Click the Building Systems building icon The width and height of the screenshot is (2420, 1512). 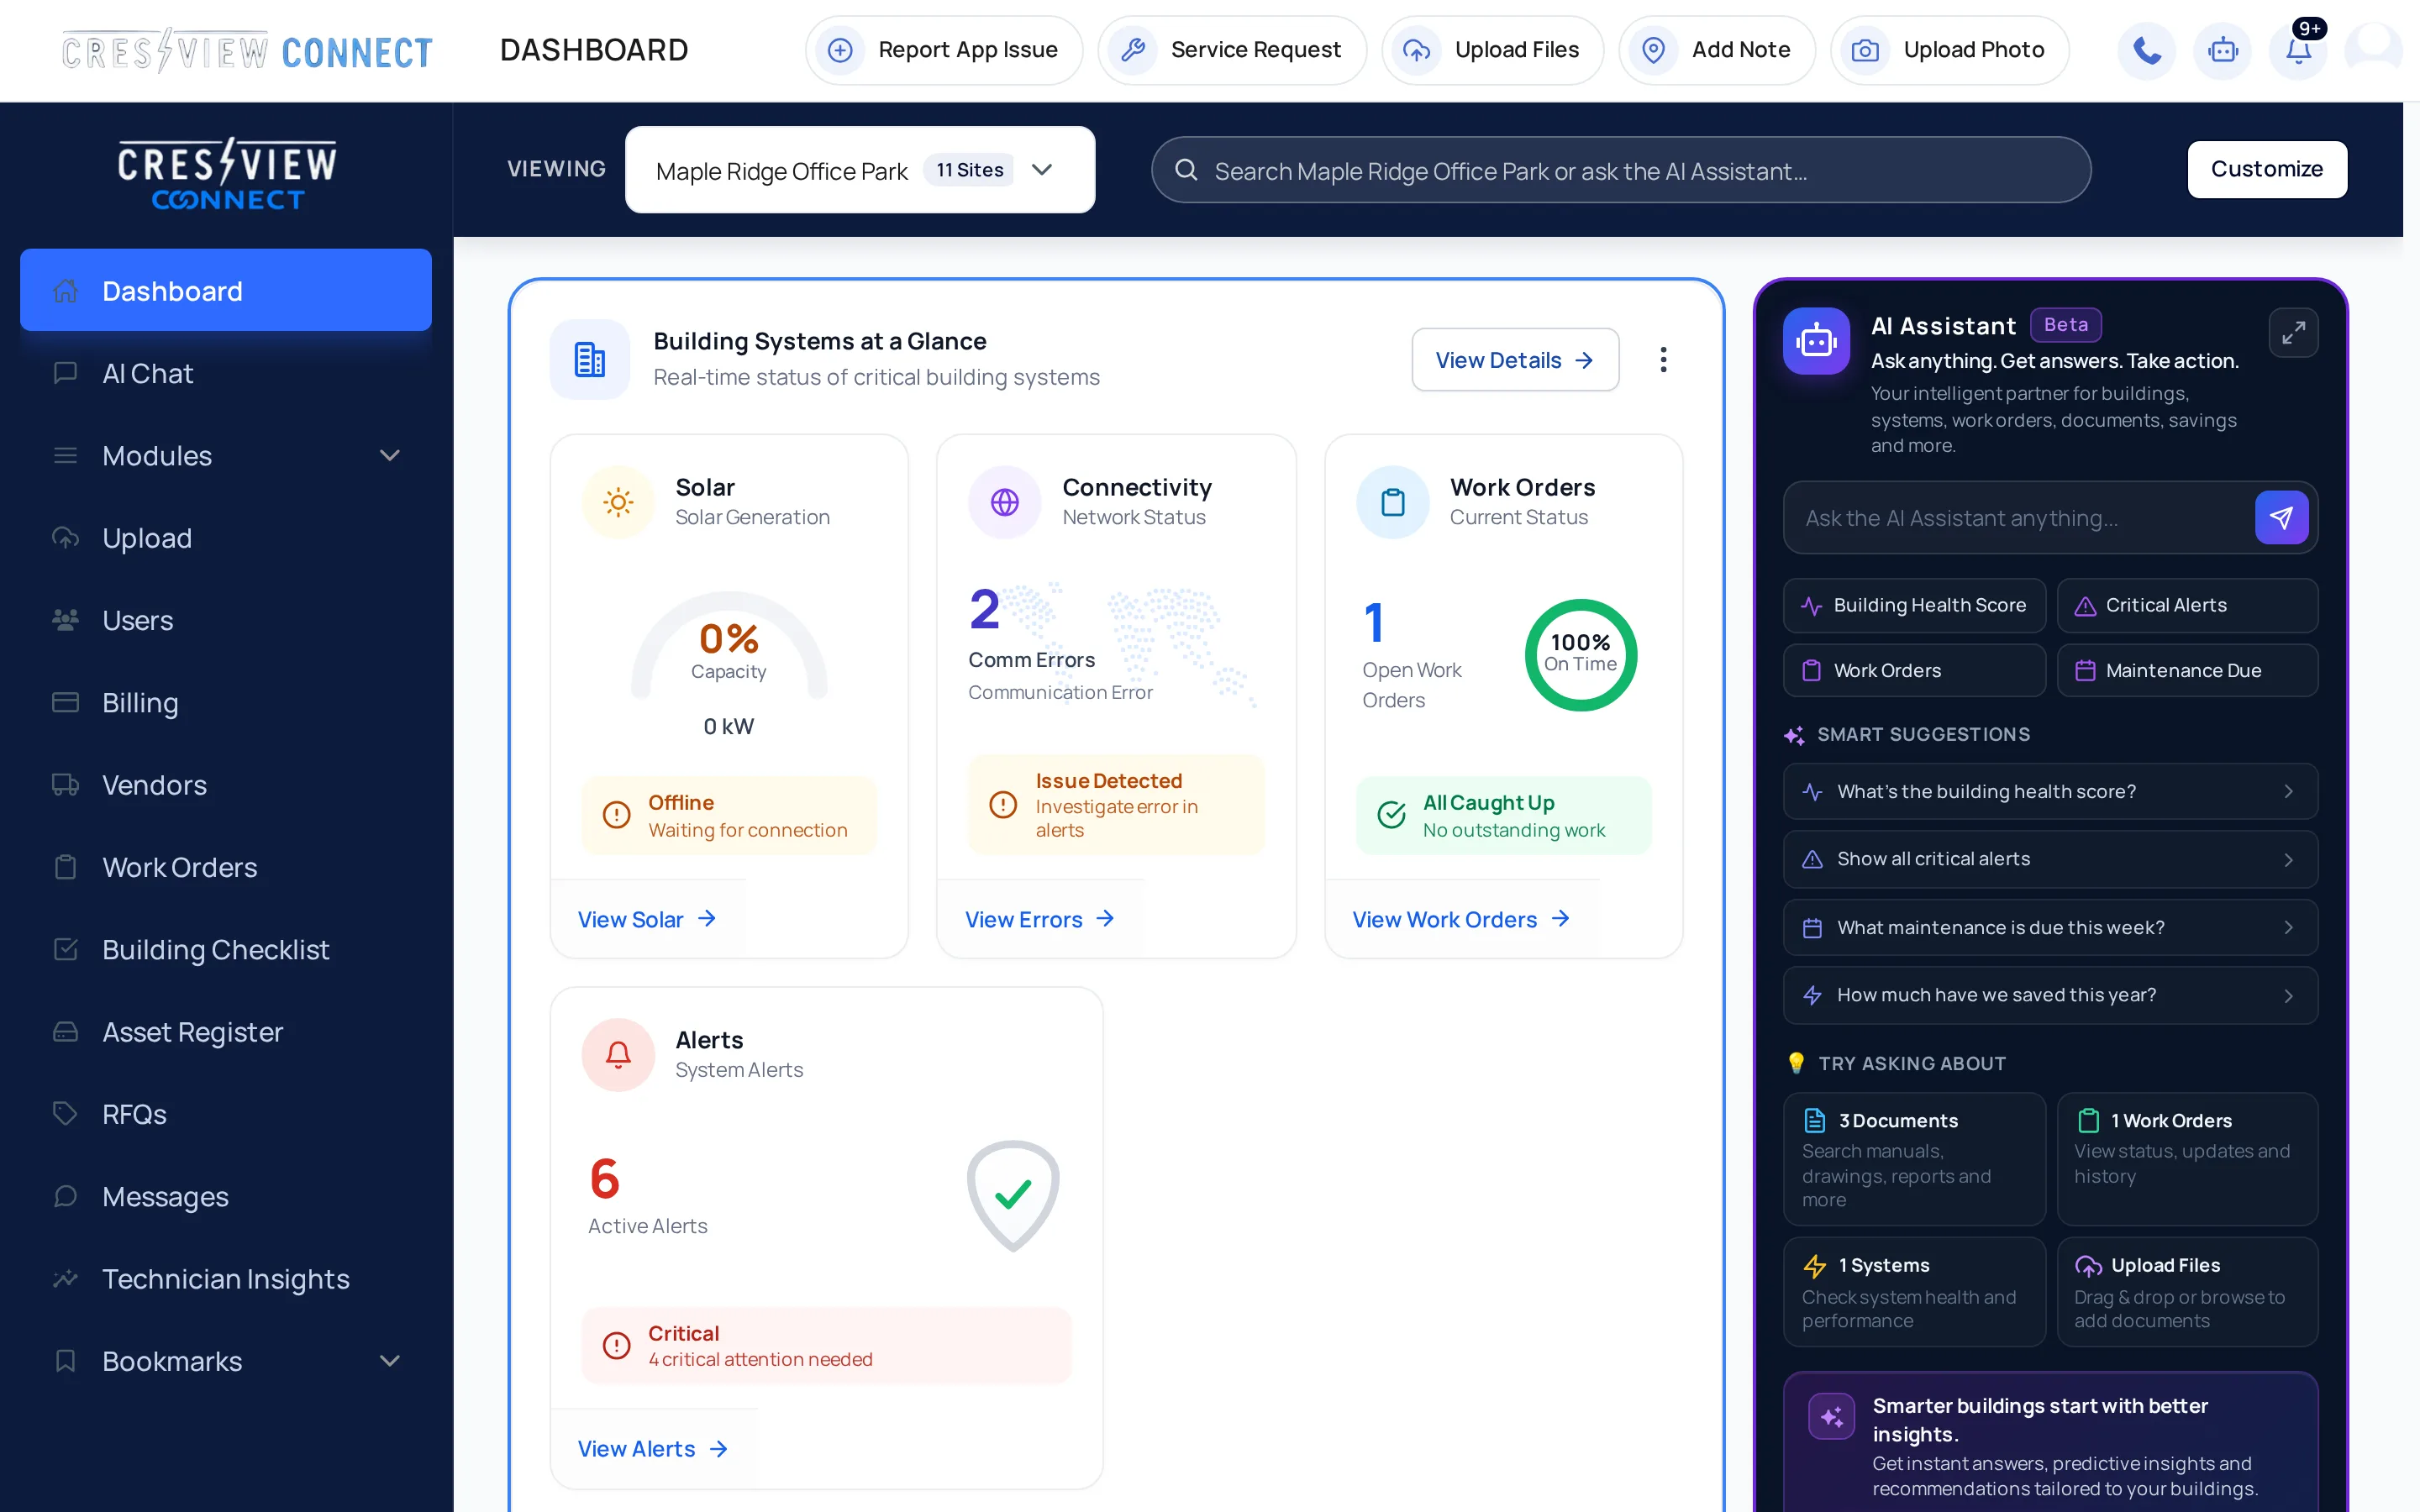click(x=590, y=360)
